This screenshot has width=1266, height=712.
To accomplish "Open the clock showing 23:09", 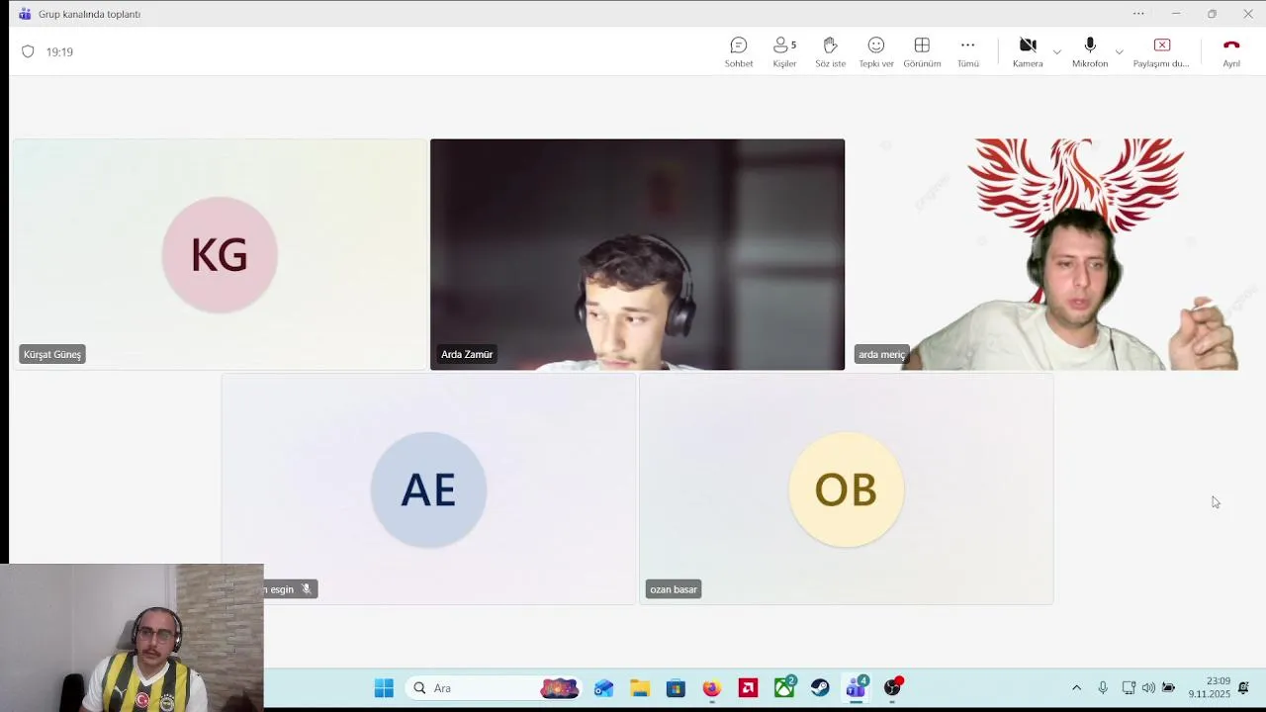I will click(x=1210, y=688).
